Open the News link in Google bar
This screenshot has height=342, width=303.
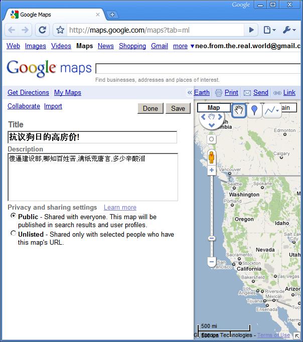pyautogui.click(x=106, y=46)
